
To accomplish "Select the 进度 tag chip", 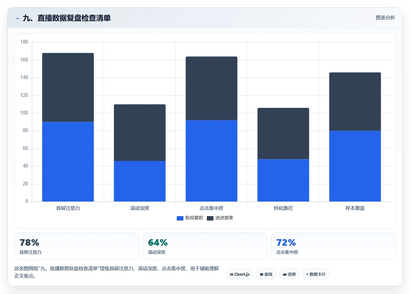I will point(289,274).
